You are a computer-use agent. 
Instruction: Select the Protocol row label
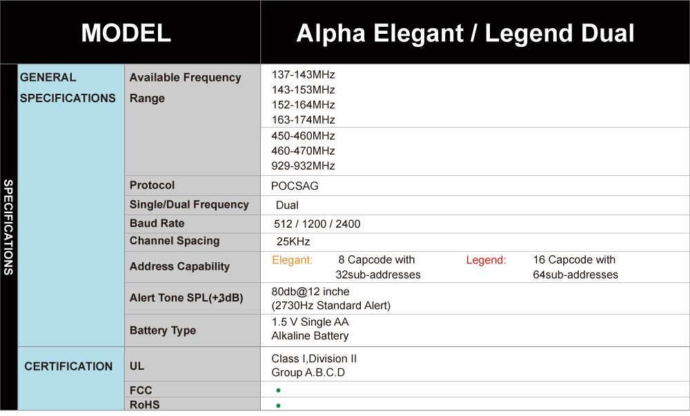(152, 185)
